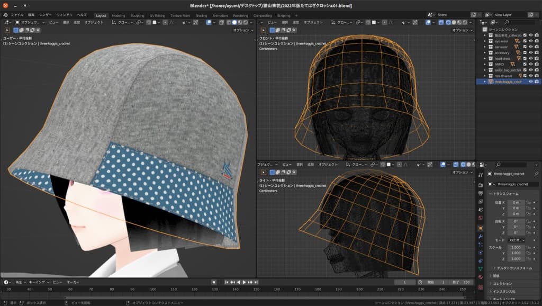The height and width of the screenshot is (306, 542).
Task: Open the レンダー menu
Action: click(x=46, y=15)
